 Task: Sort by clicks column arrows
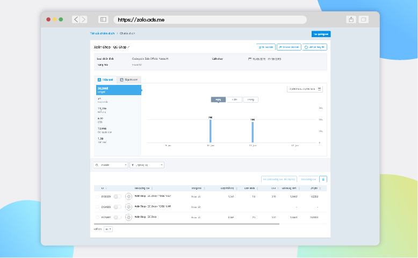[x=257, y=188]
